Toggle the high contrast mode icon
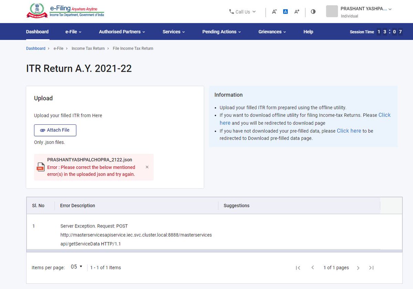The height and width of the screenshot is (289, 413). (x=313, y=12)
